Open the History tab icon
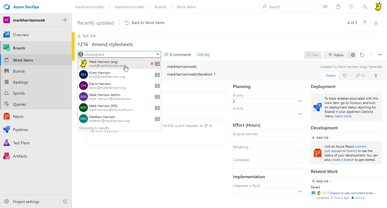Viewport: 387px width, 208px height. click(345, 75)
